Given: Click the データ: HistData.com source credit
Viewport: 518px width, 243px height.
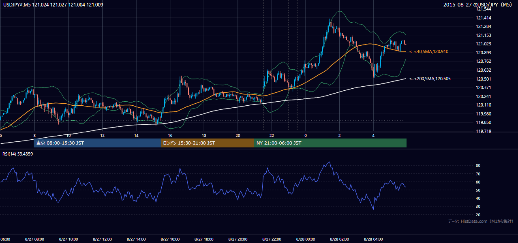Looking at the screenshot, I should point(481,222).
